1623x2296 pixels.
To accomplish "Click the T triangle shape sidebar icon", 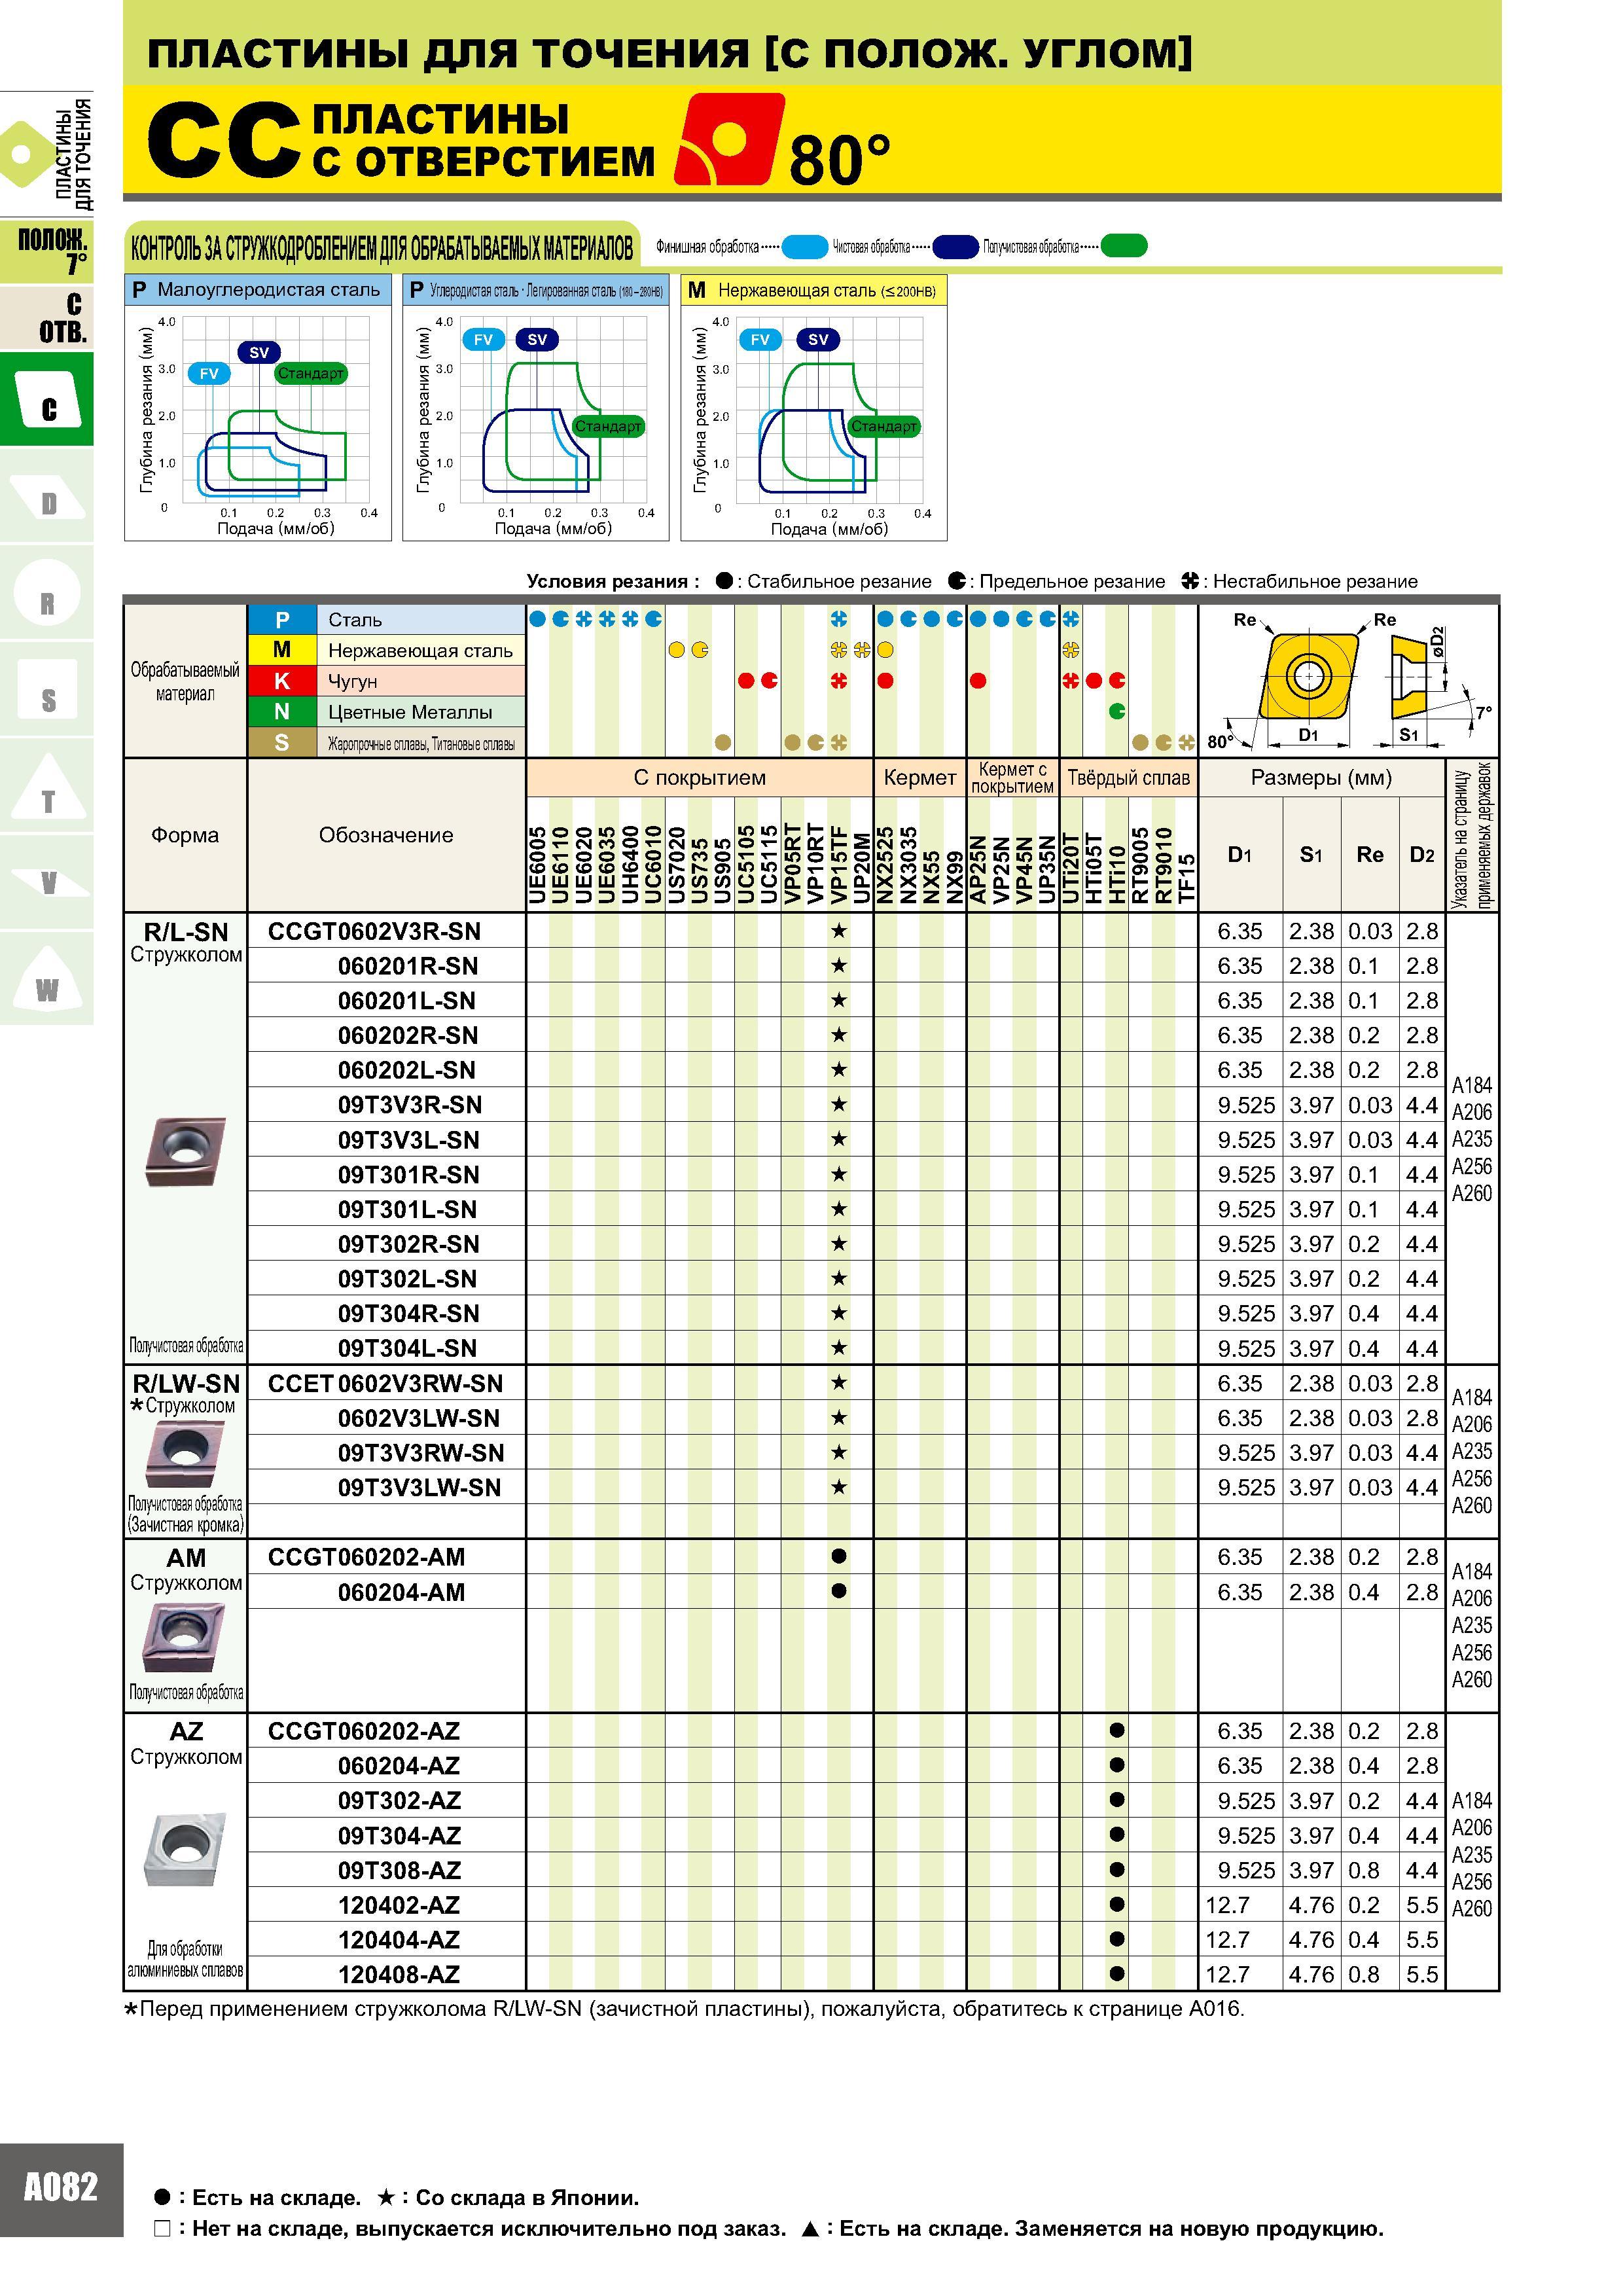I will point(47,787).
